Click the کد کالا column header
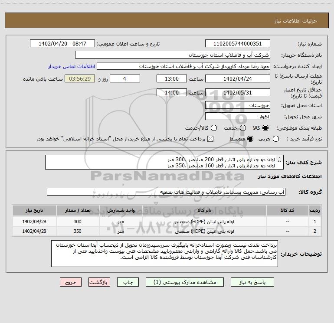The height and width of the screenshot is (323, 334). (x=287, y=210)
